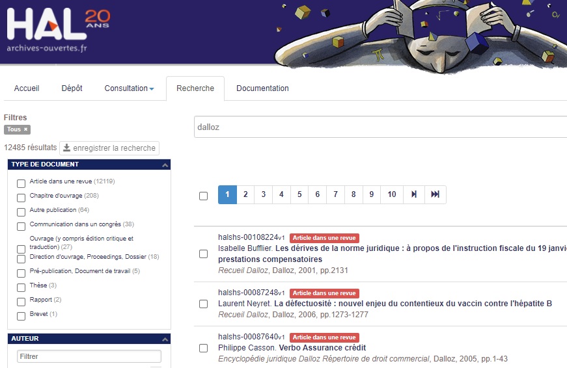Click the AUTEUR Filtrer input field
The width and height of the screenshot is (567, 368).
(x=89, y=356)
